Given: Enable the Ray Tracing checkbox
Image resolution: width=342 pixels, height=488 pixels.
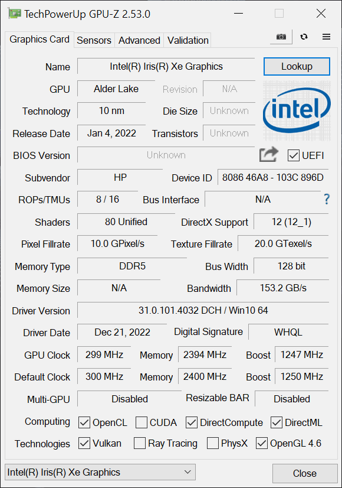Looking at the screenshot, I should (x=139, y=444).
